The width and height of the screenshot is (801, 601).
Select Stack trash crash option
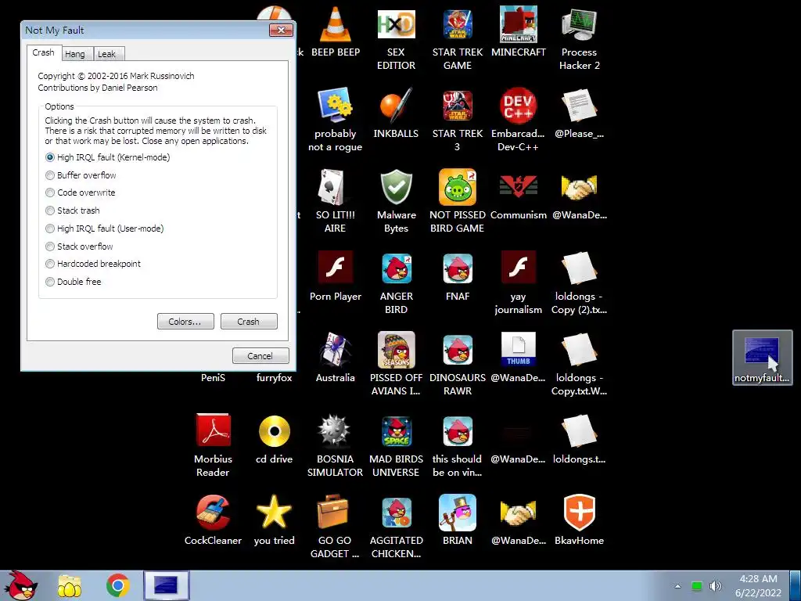tap(50, 211)
